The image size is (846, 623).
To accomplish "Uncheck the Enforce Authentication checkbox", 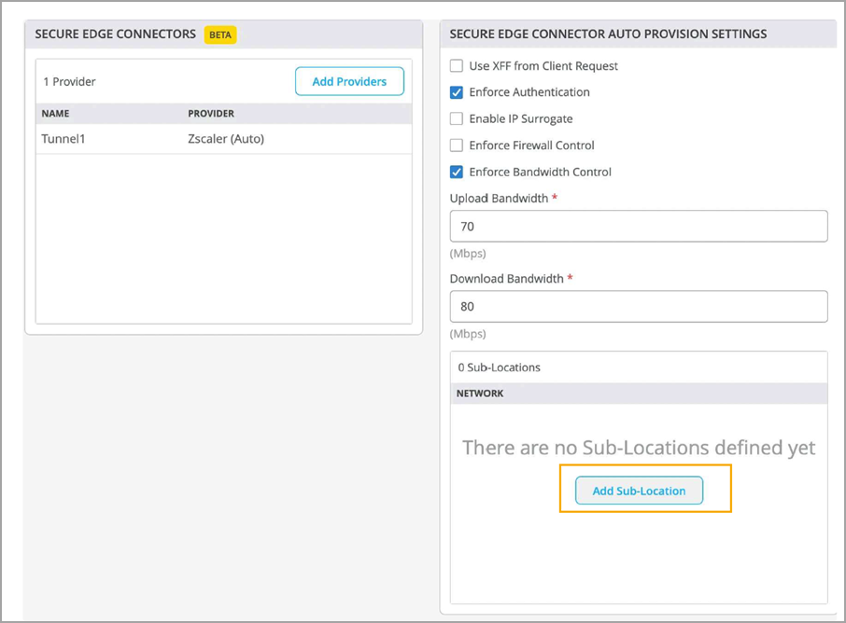I will click(457, 92).
